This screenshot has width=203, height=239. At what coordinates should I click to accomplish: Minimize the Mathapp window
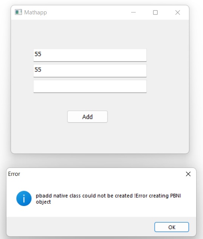click(x=133, y=12)
